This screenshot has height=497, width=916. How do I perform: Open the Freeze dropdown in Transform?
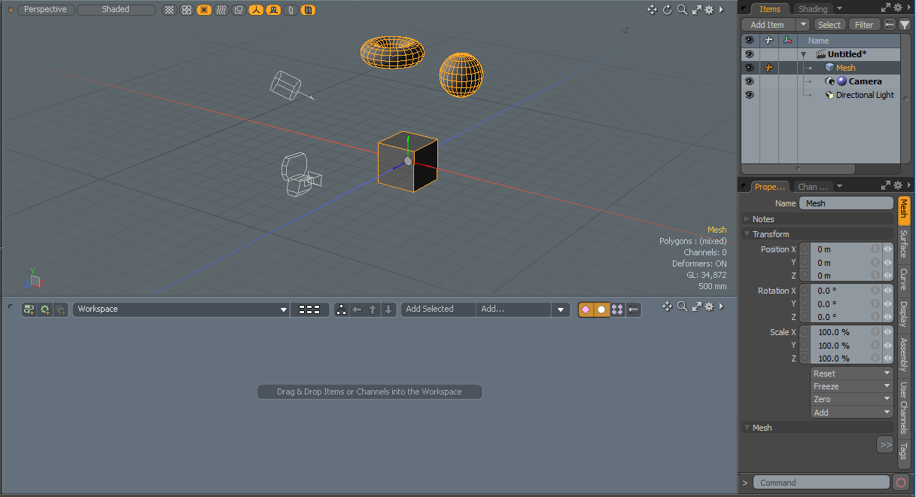tap(851, 386)
